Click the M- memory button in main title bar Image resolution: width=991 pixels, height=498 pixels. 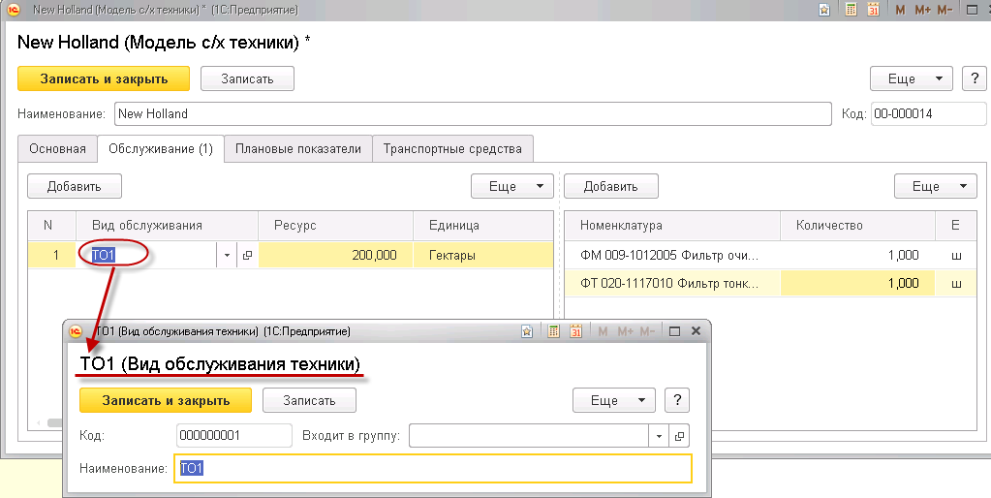pyautogui.click(x=945, y=10)
